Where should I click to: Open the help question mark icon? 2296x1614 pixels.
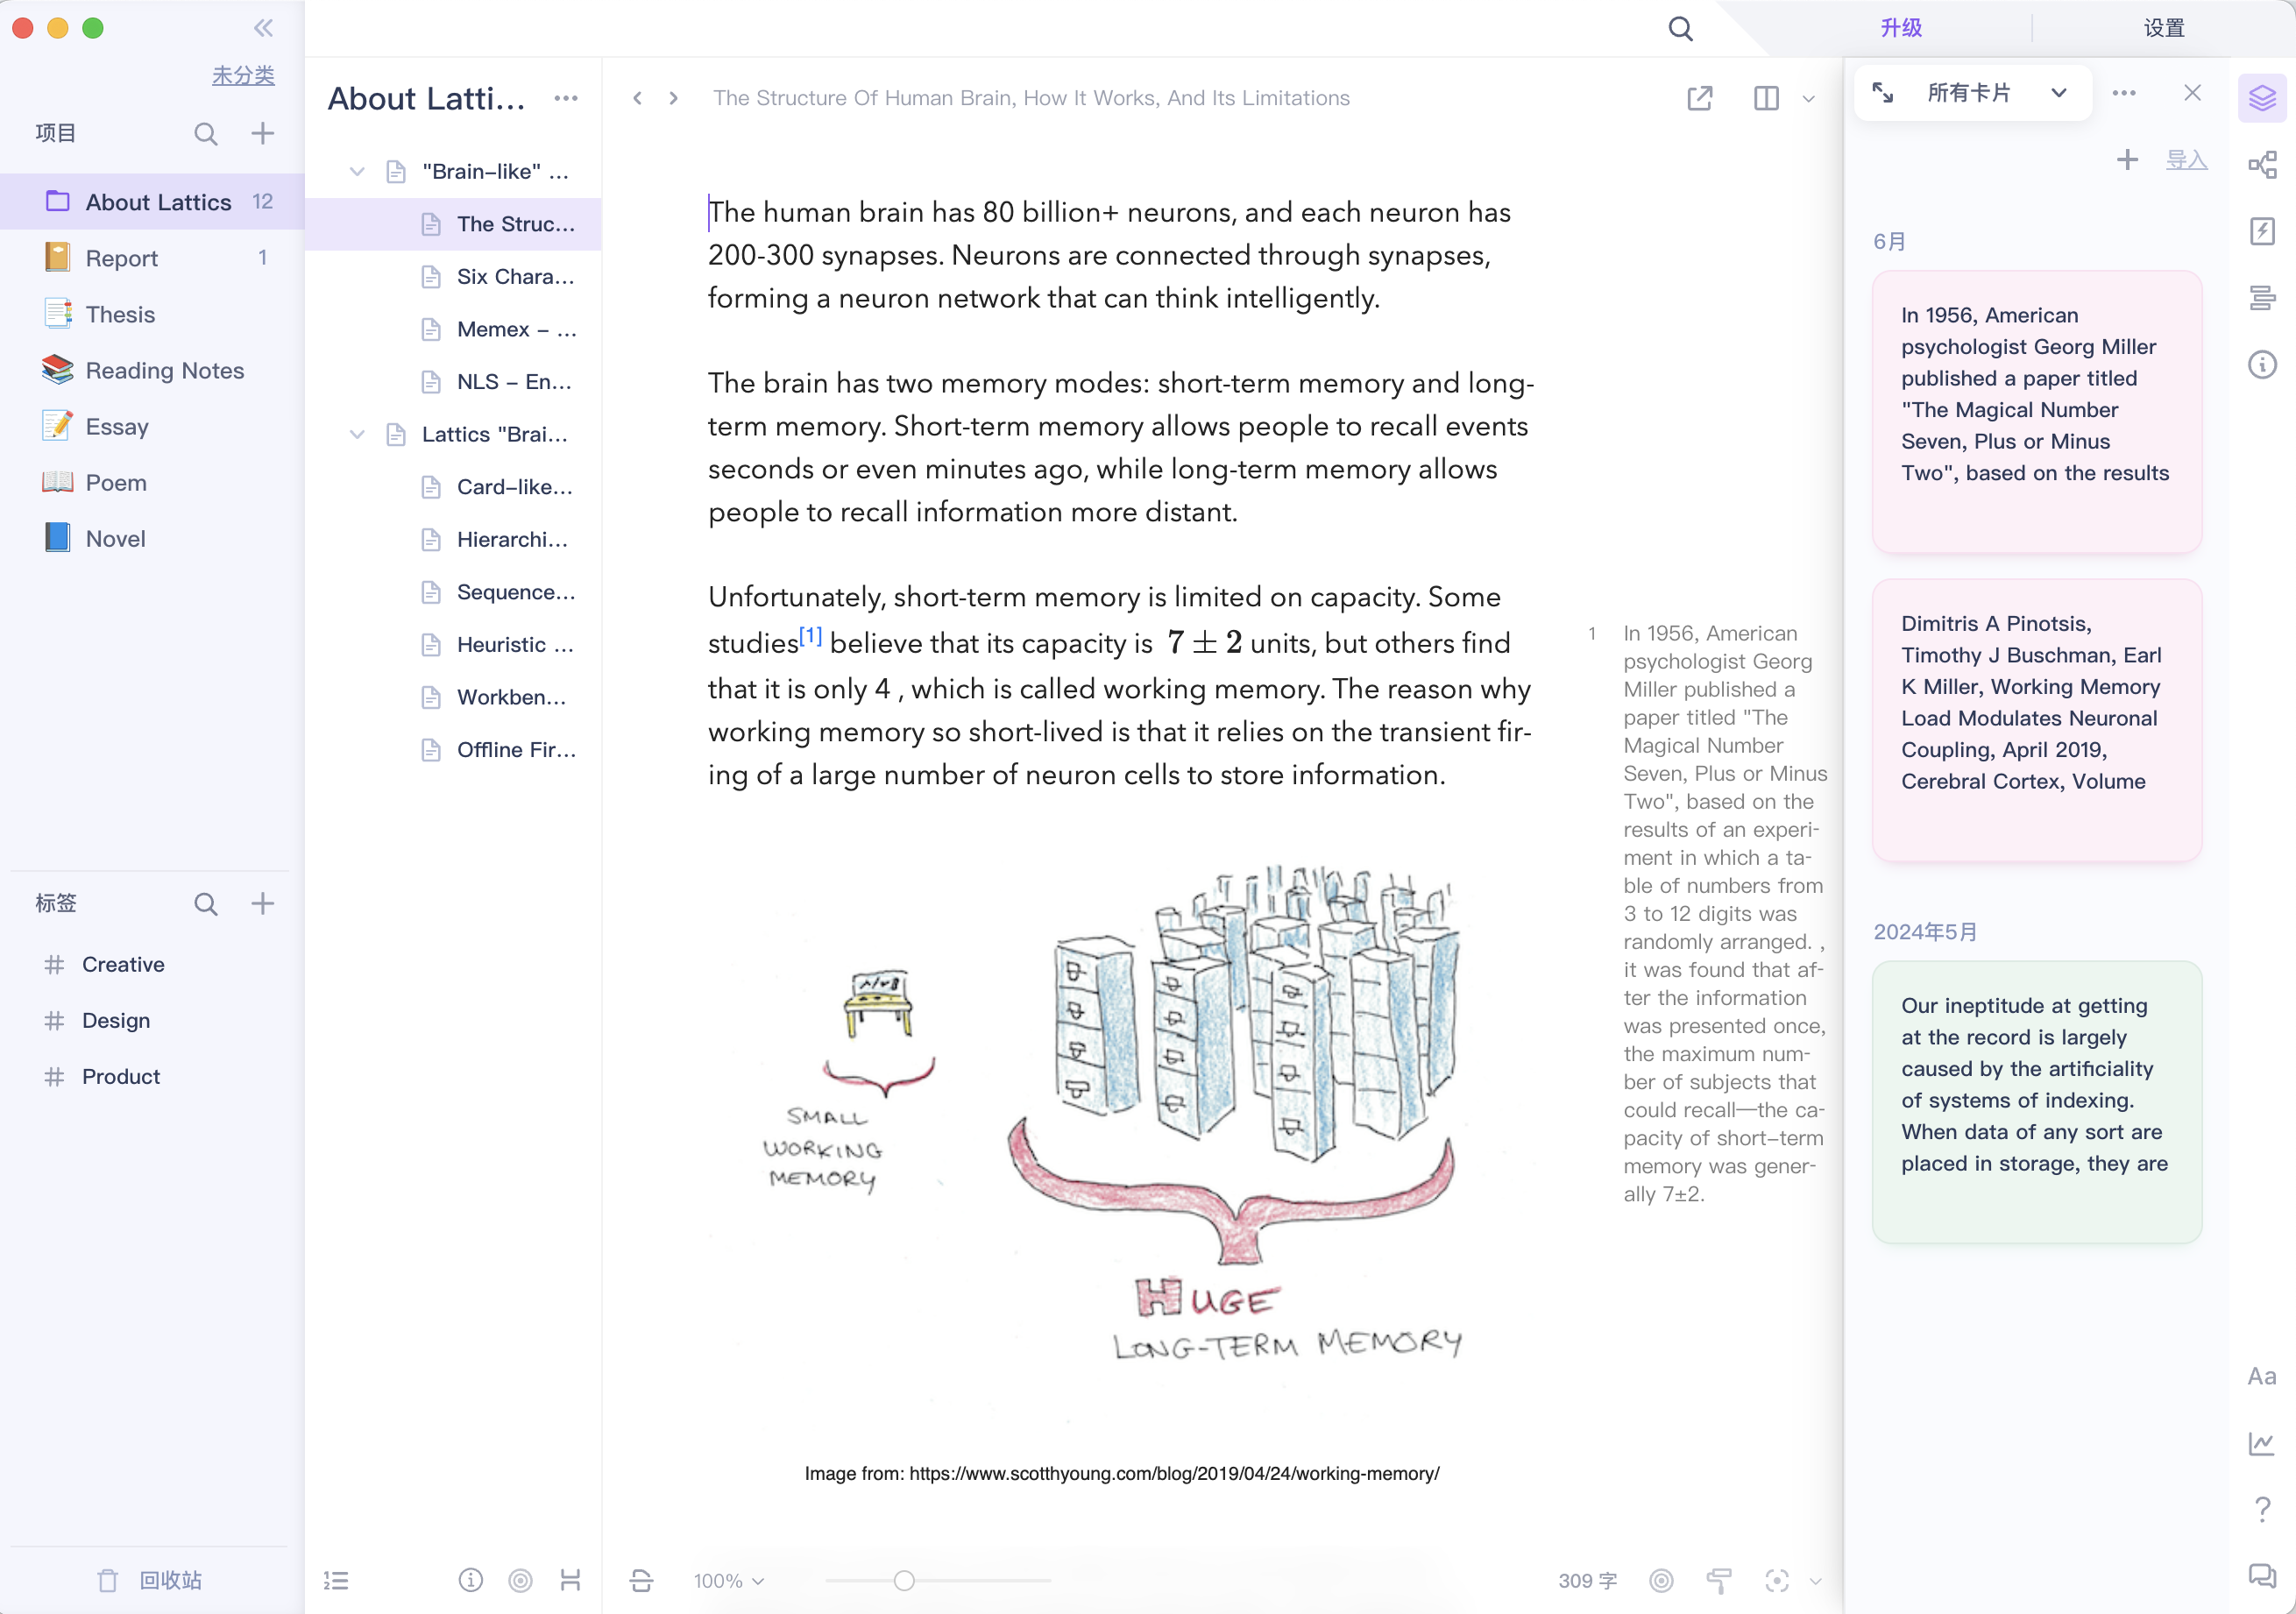pyautogui.click(x=2261, y=1509)
